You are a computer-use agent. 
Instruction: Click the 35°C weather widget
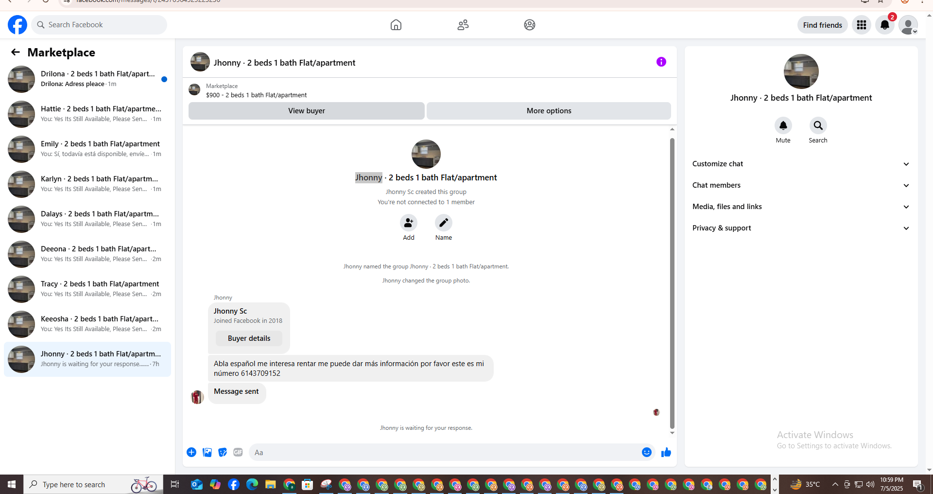(805, 484)
